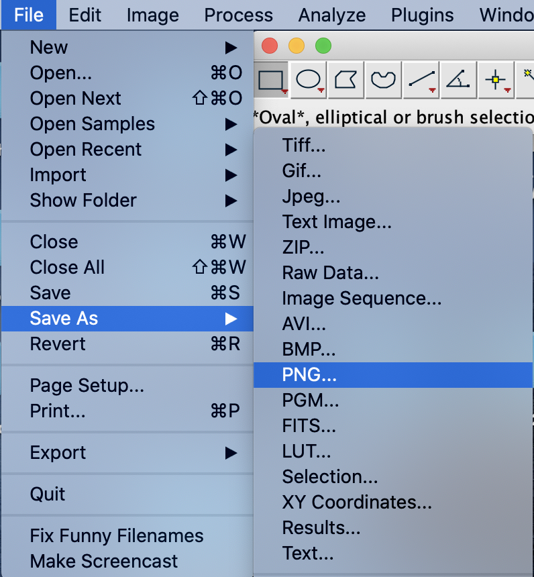The image size is (534, 577).
Task: Save as FITS... format
Action: coord(393,426)
